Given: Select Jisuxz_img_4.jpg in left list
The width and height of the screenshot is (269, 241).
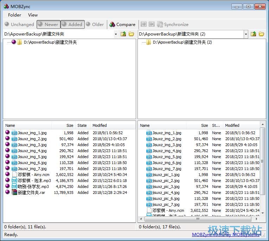Looking at the screenshot, I should 32,151.
